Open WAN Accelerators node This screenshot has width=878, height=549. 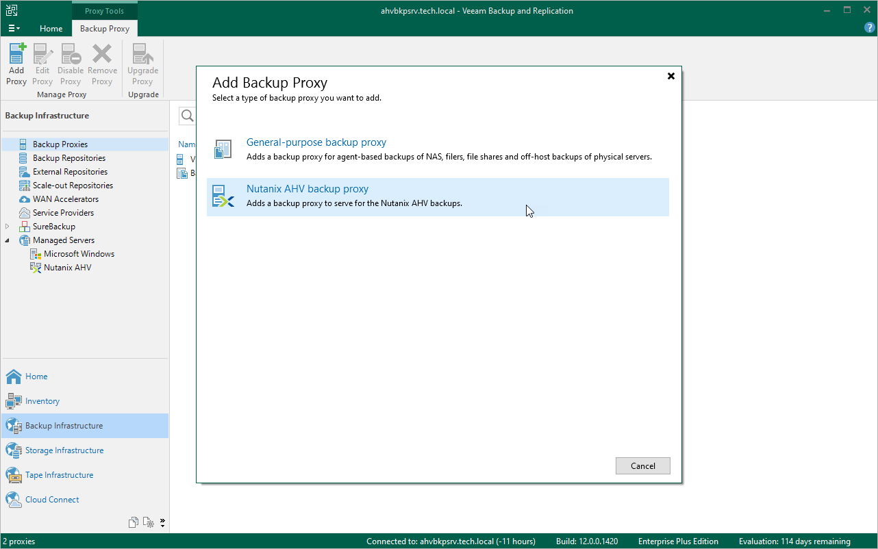pyautogui.click(x=66, y=199)
